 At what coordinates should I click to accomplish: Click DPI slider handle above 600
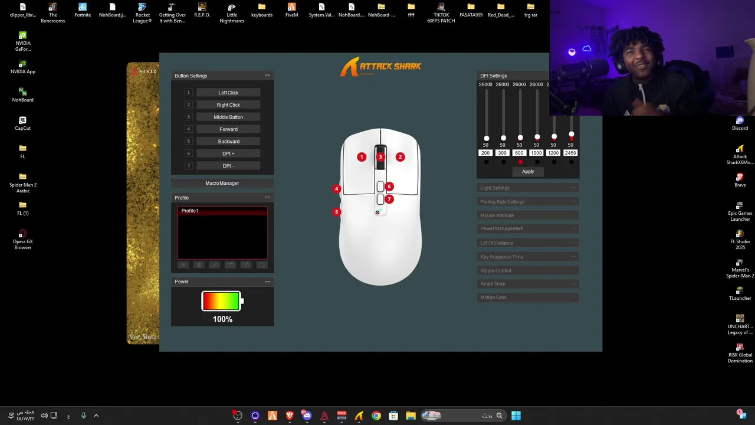pyautogui.click(x=520, y=138)
